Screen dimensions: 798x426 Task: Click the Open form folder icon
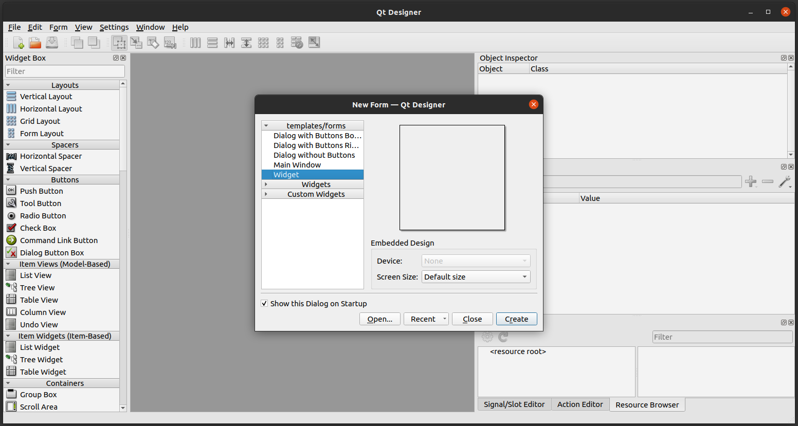(x=35, y=43)
